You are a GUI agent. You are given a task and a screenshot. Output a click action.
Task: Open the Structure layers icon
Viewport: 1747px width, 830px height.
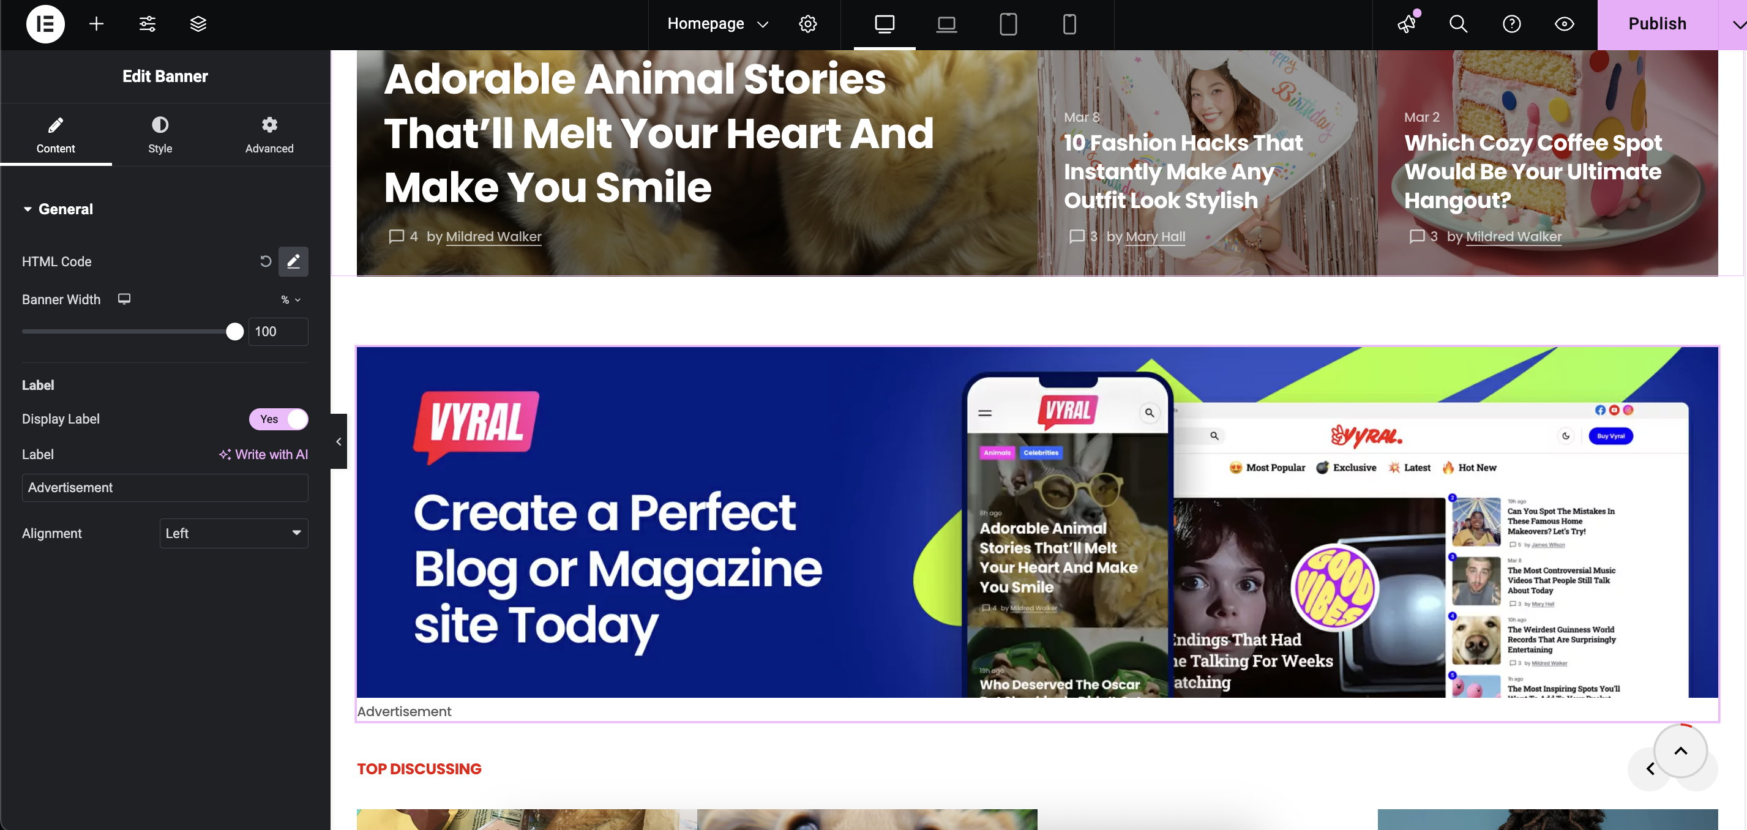(x=198, y=24)
